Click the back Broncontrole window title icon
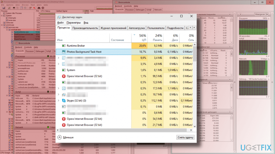The height and width of the screenshot is (154, 275). pyautogui.click(x=116, y=2)
